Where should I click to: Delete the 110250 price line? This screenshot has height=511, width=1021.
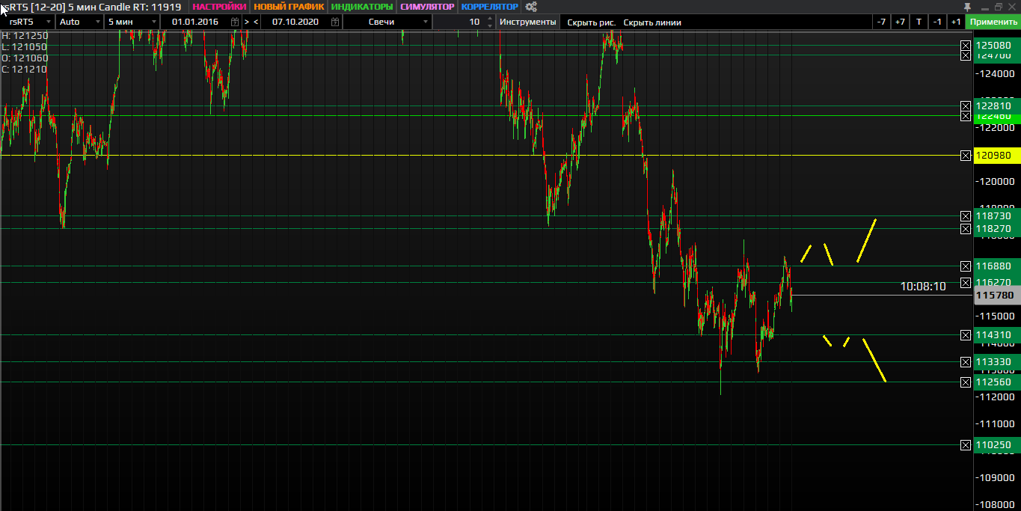click(x=965, y=445)
